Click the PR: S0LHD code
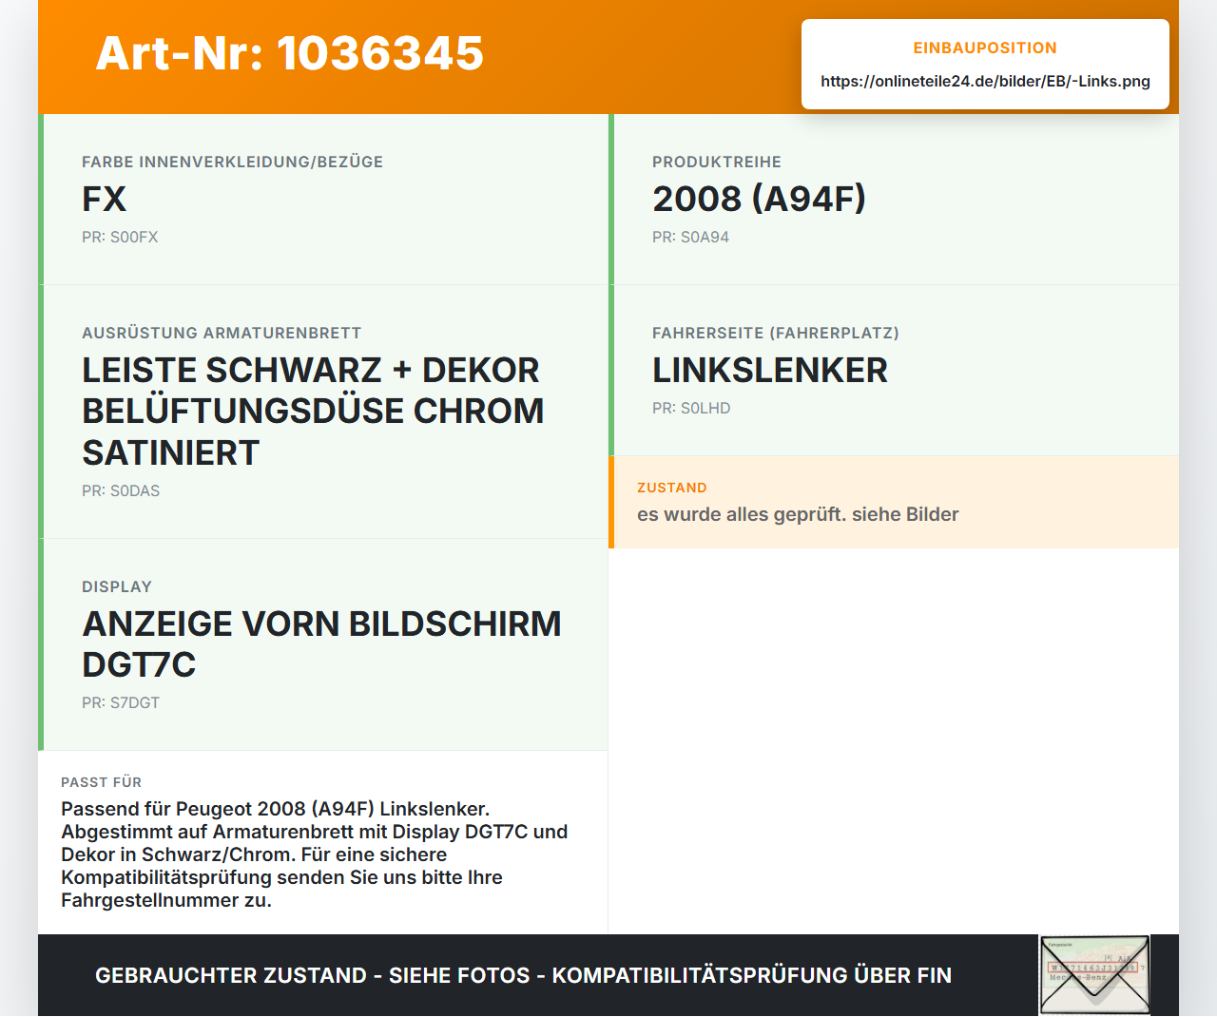This screenshot has height=1017, width=1217. 691,408
